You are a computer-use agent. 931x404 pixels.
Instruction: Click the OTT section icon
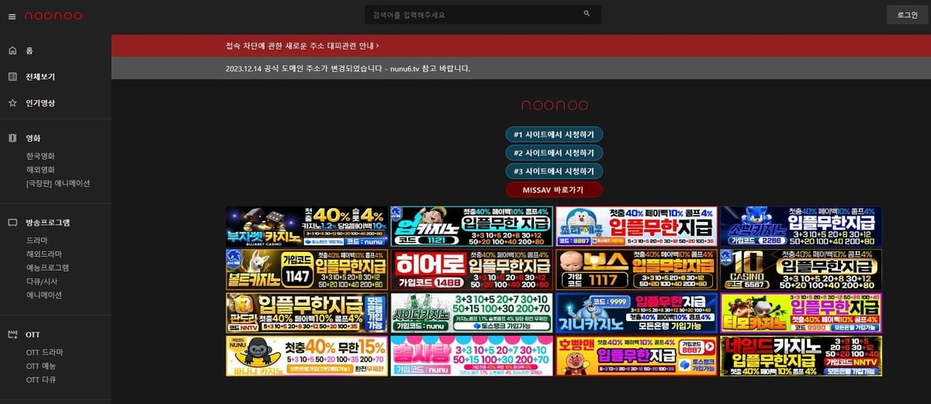pos(12,334)
